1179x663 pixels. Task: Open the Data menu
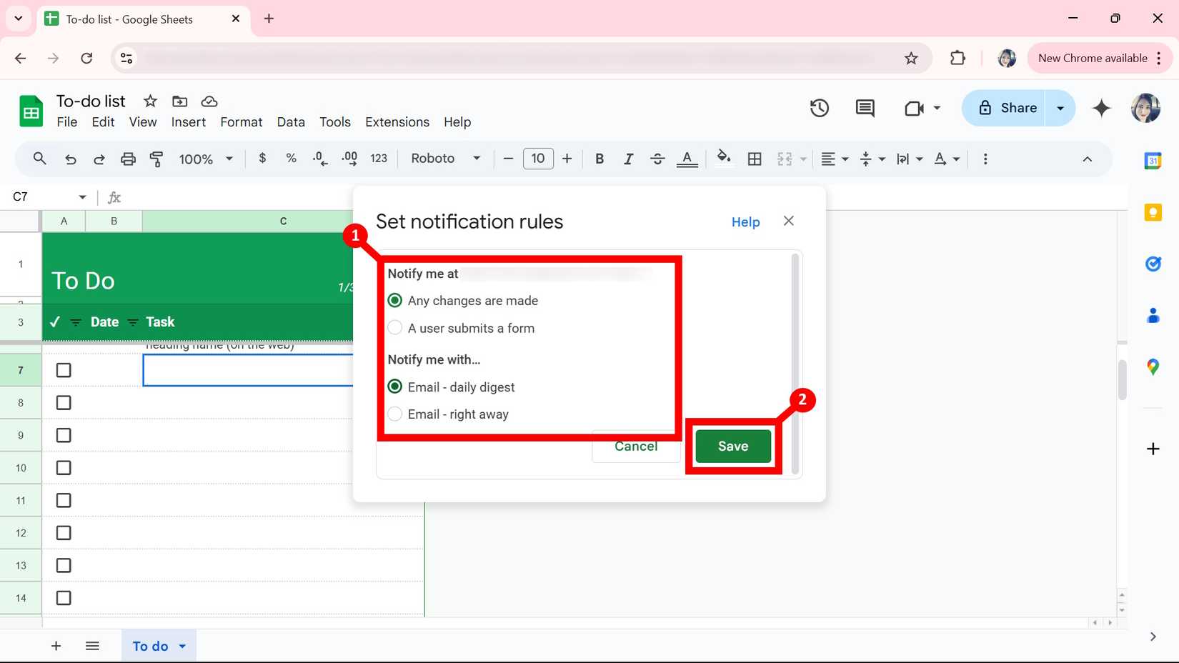[x=290, y=122]
